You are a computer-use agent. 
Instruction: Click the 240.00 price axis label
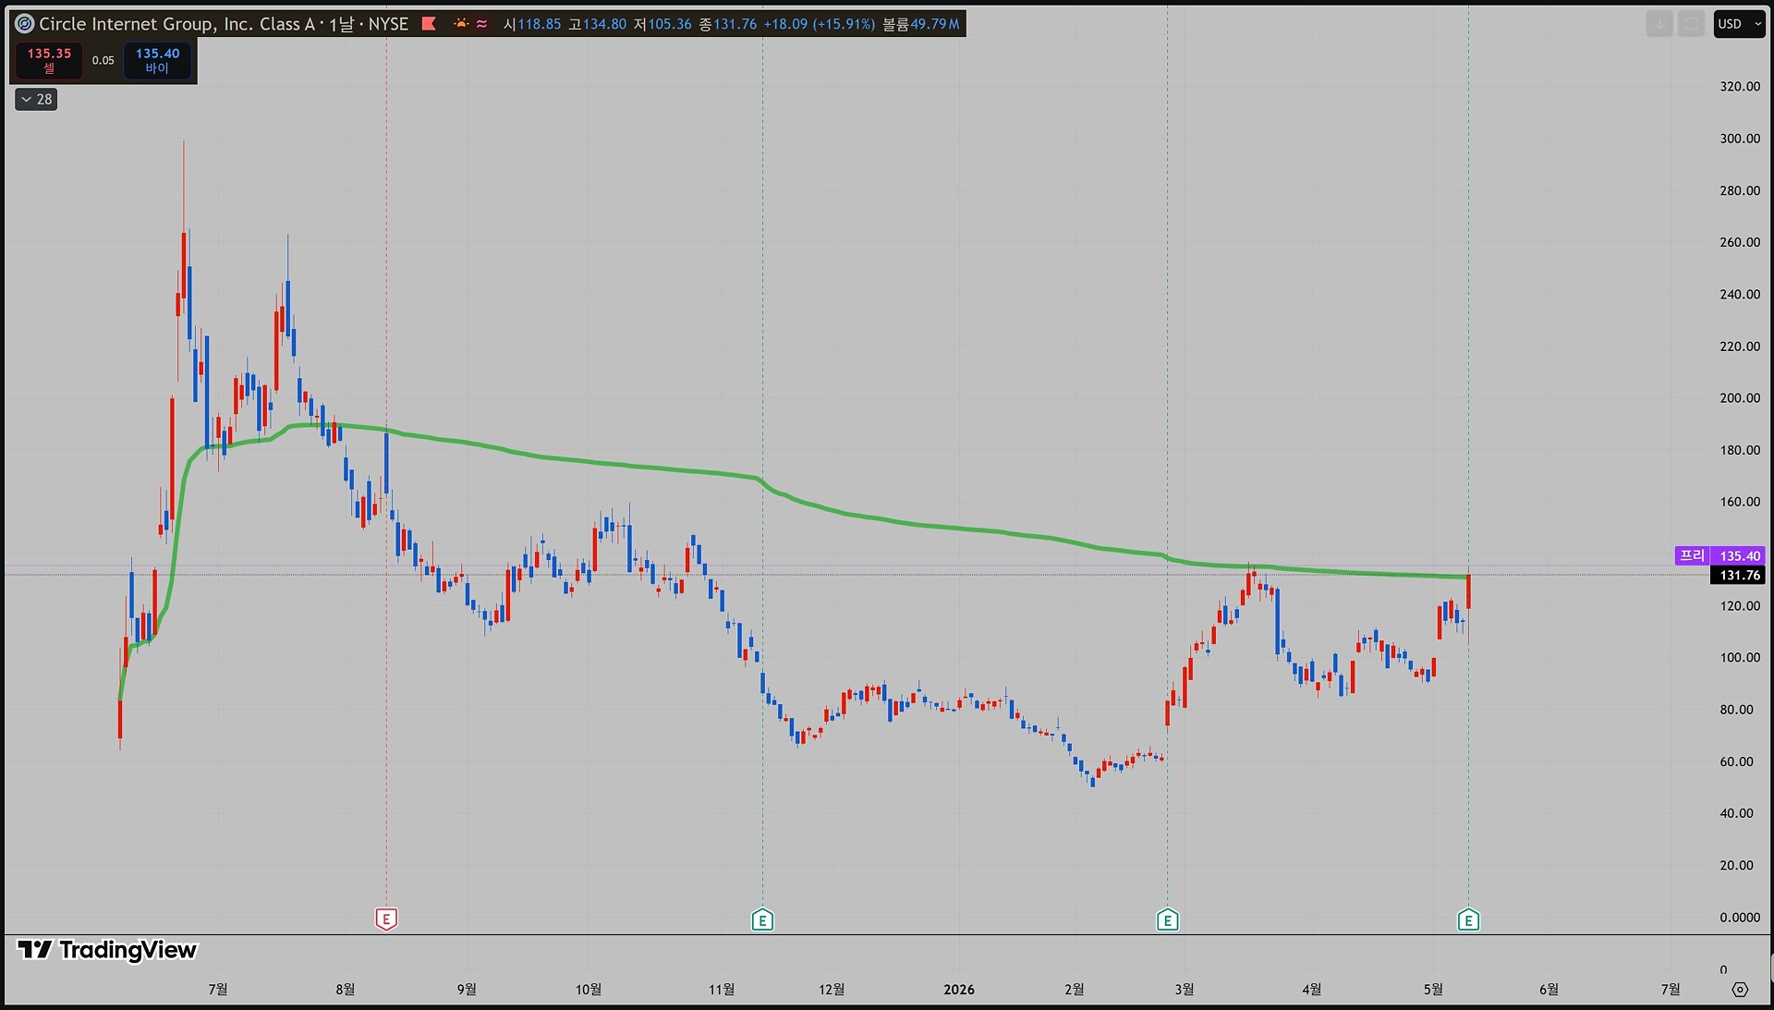coord(1740,294)
